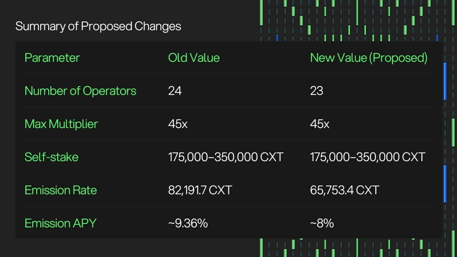Click the old Max Multiplier 45x value
The image size is (457, 257).
(x=178, y=124)
